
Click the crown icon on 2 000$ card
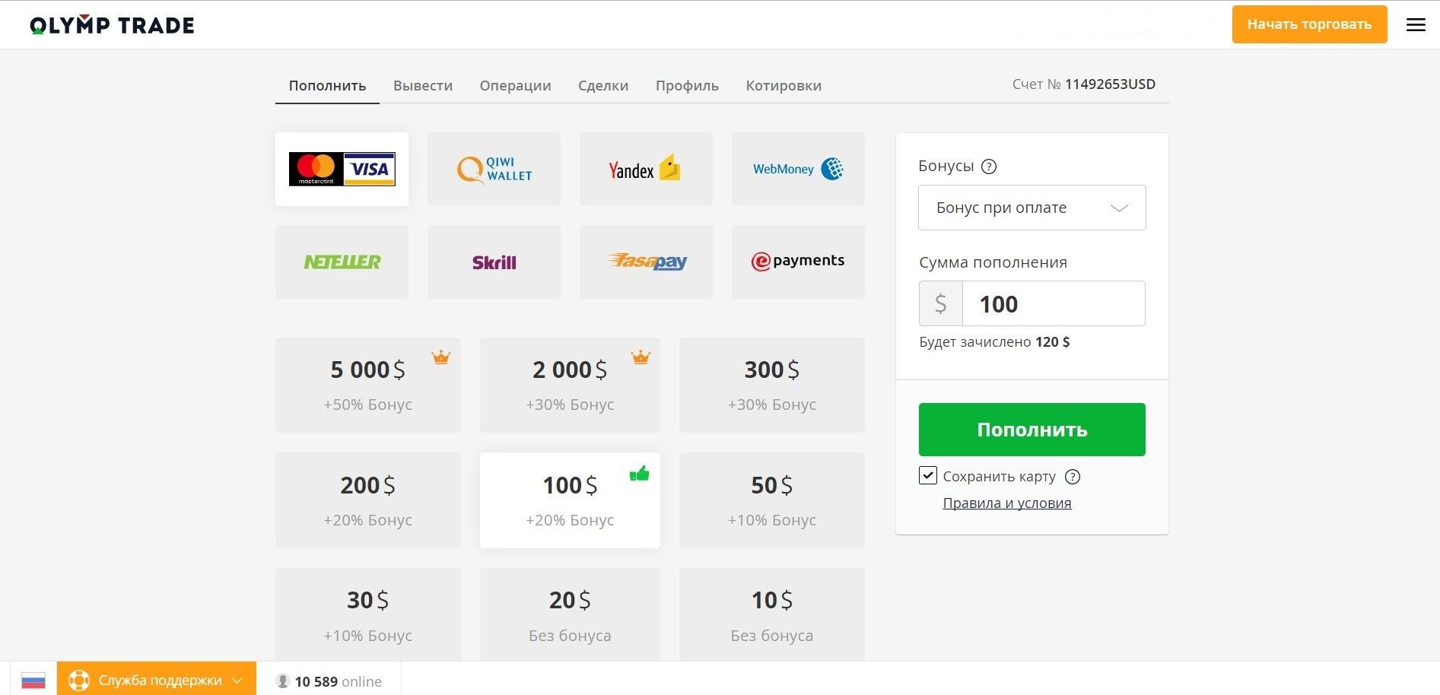click(x=641, y=357)
